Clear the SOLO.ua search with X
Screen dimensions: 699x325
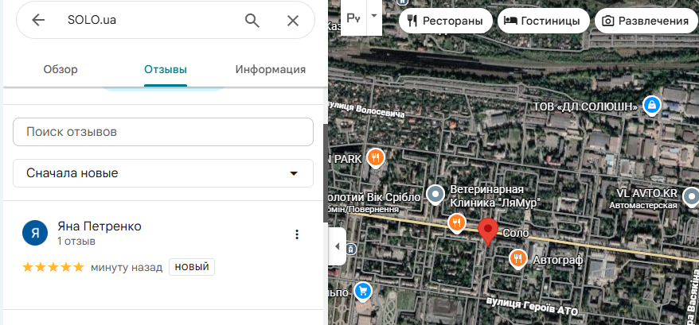pos(292,20)
